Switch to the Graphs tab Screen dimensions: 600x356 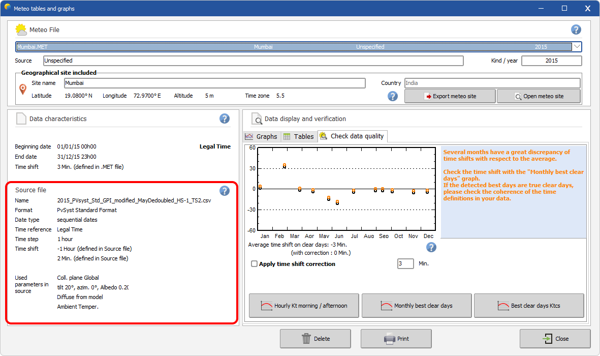(261, 136)
